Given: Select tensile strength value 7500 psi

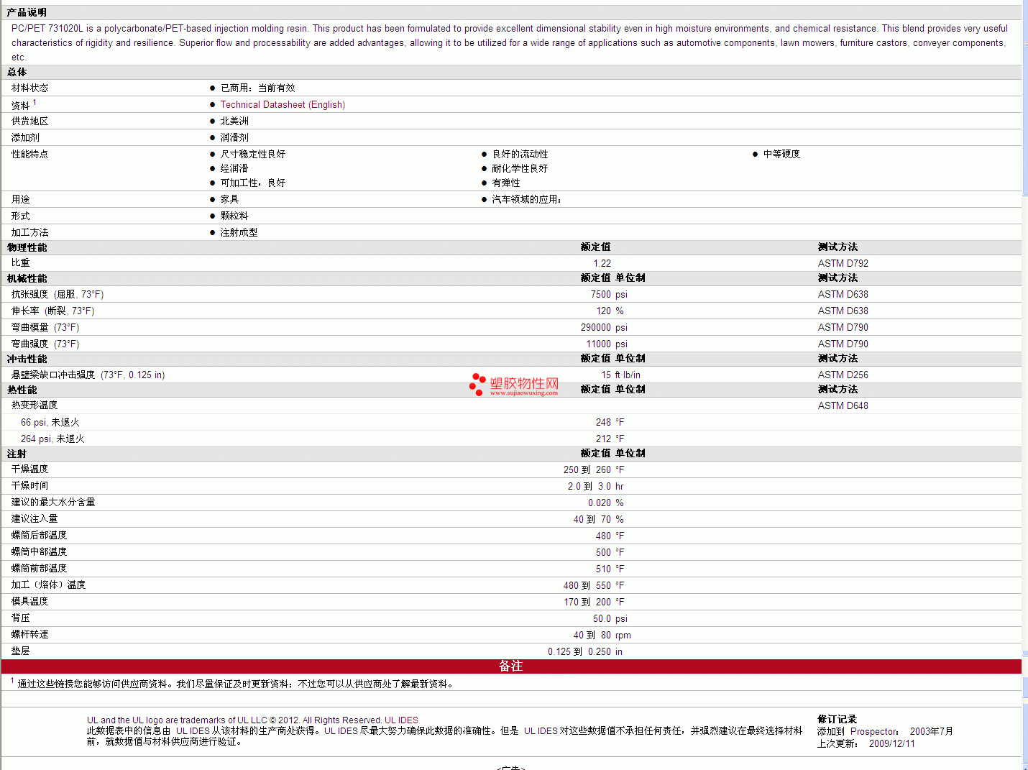Looking at the screenshot, I should (609, 294).
